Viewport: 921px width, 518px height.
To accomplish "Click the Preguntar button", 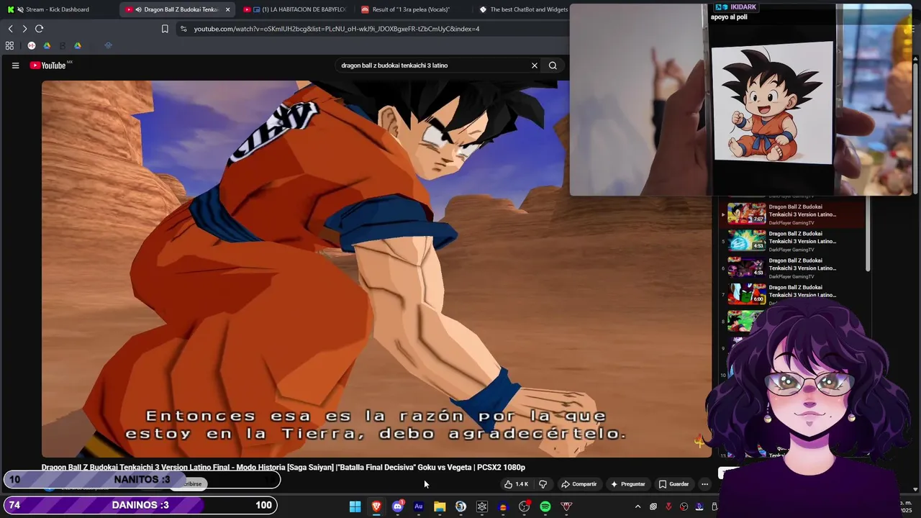I will (x=628, y=484).
